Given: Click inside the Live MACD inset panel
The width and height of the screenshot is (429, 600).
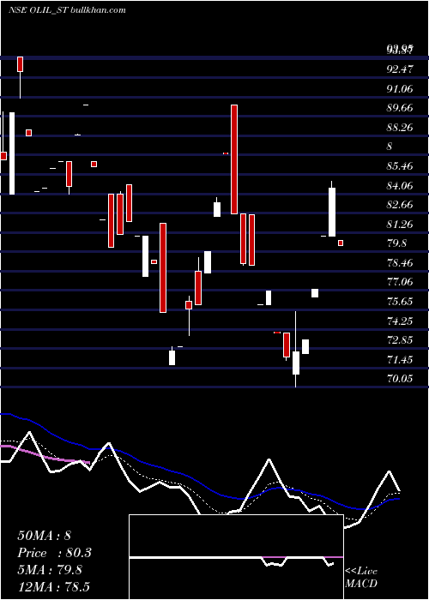Looking at the screenshot, I should (236, 557).
